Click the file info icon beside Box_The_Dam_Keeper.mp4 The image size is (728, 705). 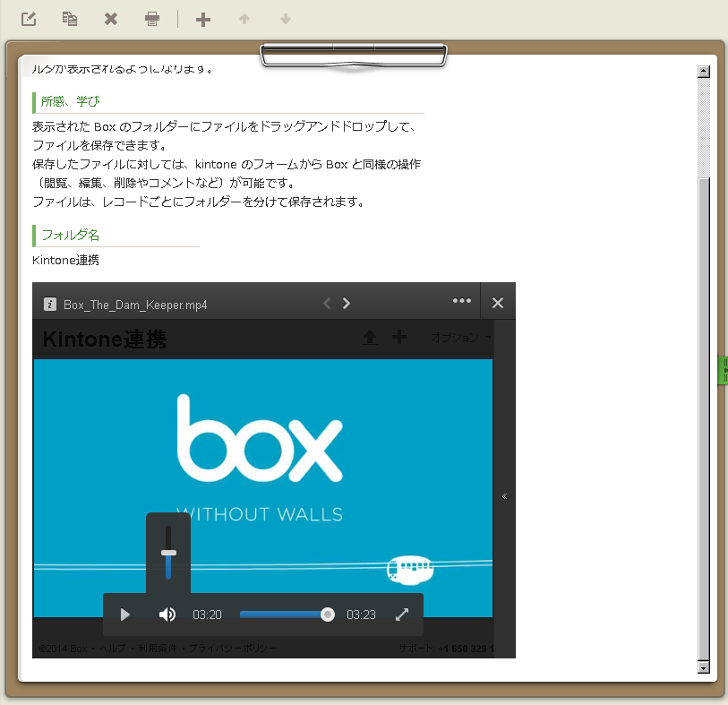[49, 305]
